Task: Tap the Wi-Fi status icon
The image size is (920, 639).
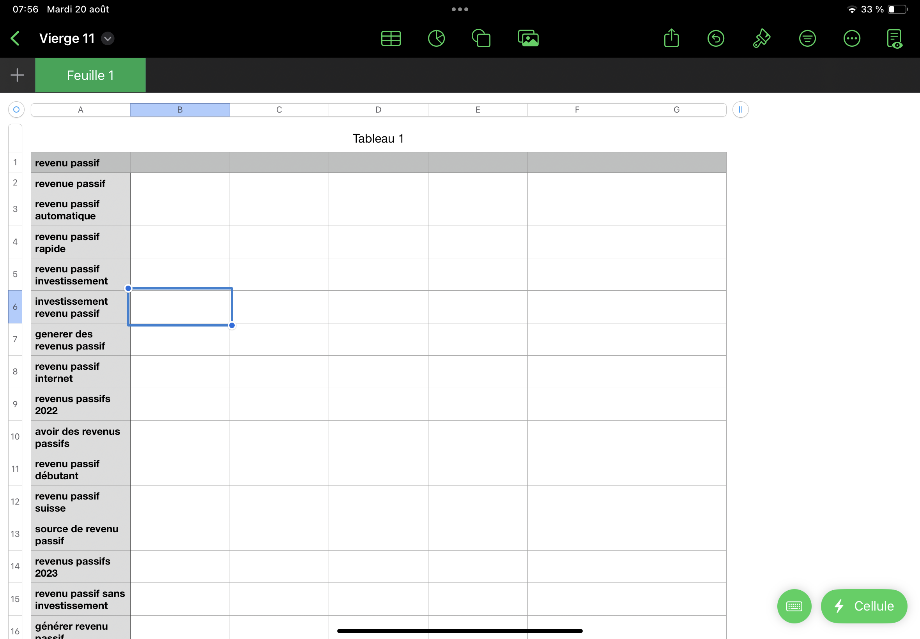Action: (x=852, y=10)
